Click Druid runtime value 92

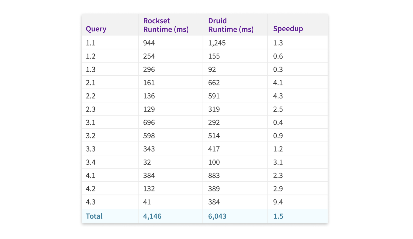pyautogui.click(x=212, y=69)
